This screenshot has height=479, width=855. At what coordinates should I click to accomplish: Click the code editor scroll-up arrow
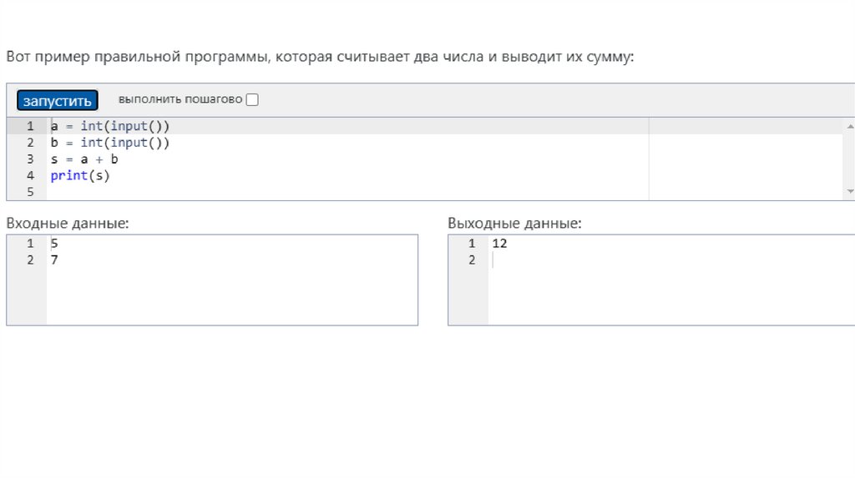pyautogui.click(x=850, y=126)
